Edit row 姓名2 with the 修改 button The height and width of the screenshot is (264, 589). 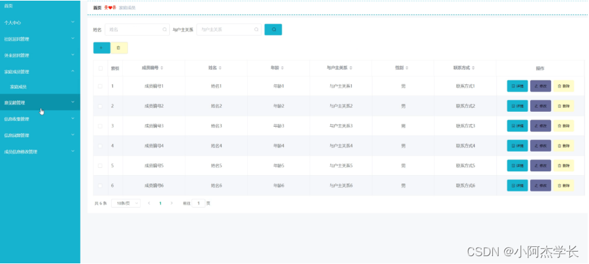(x=541, y=106)
